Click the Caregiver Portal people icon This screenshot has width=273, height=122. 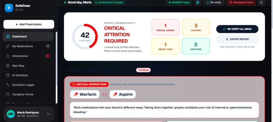pos(8,94)
